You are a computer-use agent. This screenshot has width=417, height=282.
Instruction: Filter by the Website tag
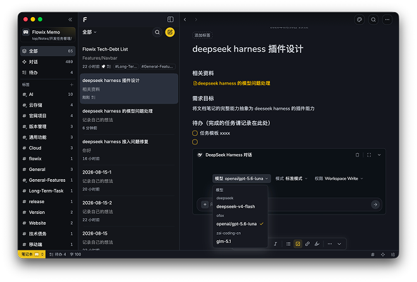coord(48,223)
